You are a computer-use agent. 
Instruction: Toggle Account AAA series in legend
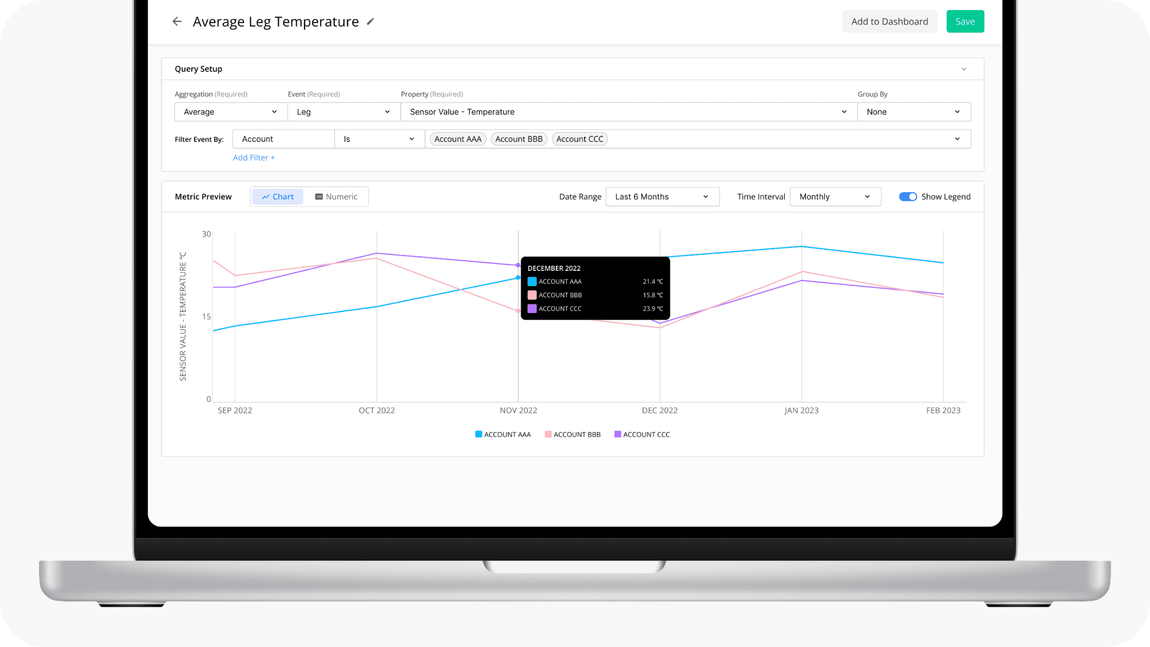(503, 434)
